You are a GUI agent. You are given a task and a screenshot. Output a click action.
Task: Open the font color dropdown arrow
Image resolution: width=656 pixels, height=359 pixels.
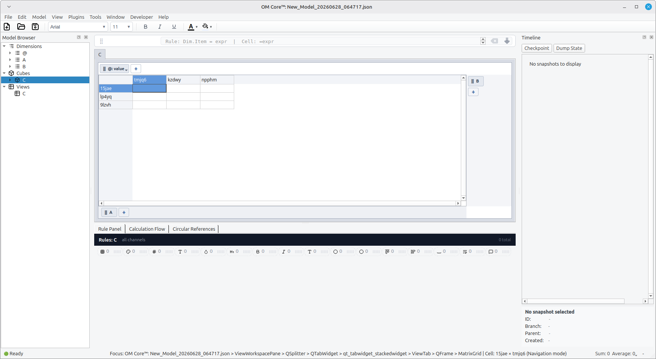coord(197,27)
